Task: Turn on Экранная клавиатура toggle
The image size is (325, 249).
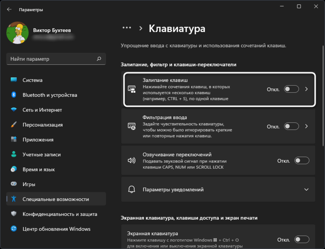Action: [x=302, y=240]
